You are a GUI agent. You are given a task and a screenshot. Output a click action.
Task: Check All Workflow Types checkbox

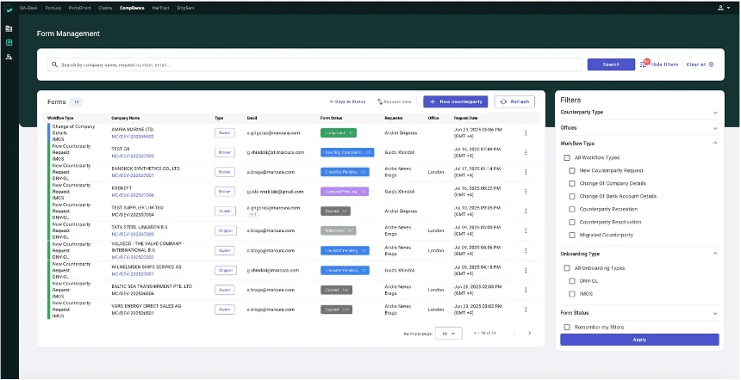coord(567,158)
